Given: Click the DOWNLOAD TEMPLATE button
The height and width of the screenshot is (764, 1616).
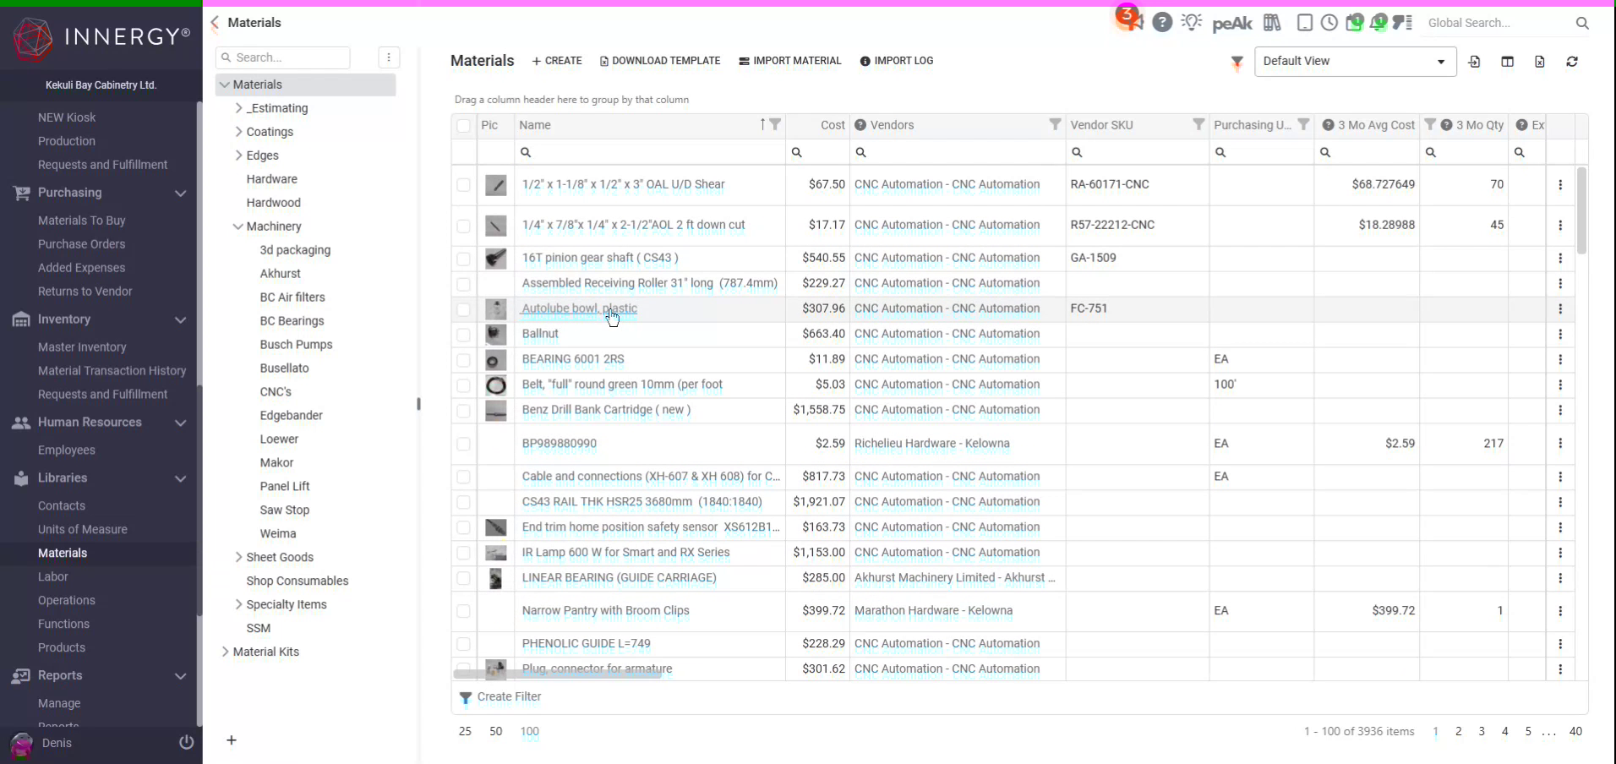Looking at the screenshot, I should 660,60.
